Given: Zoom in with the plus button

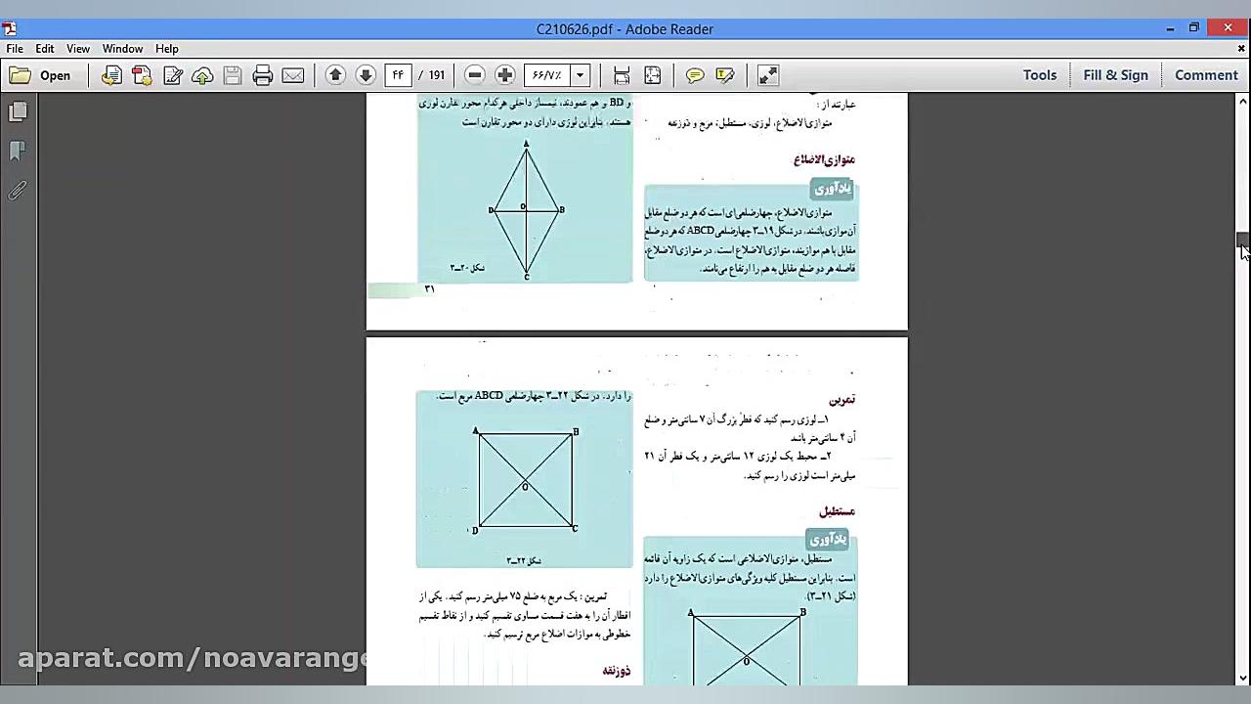Looking at the screenshot, I should click(505, 75).
